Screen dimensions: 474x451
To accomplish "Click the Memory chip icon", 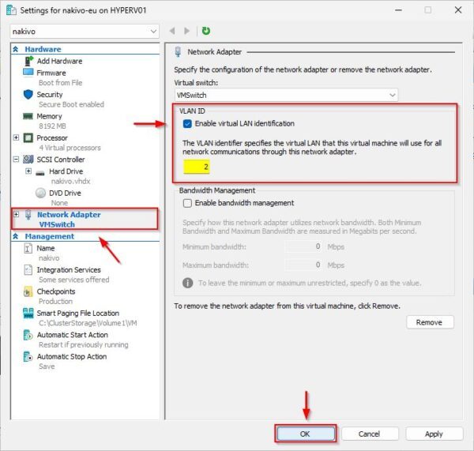I will [x=28, y=116].
